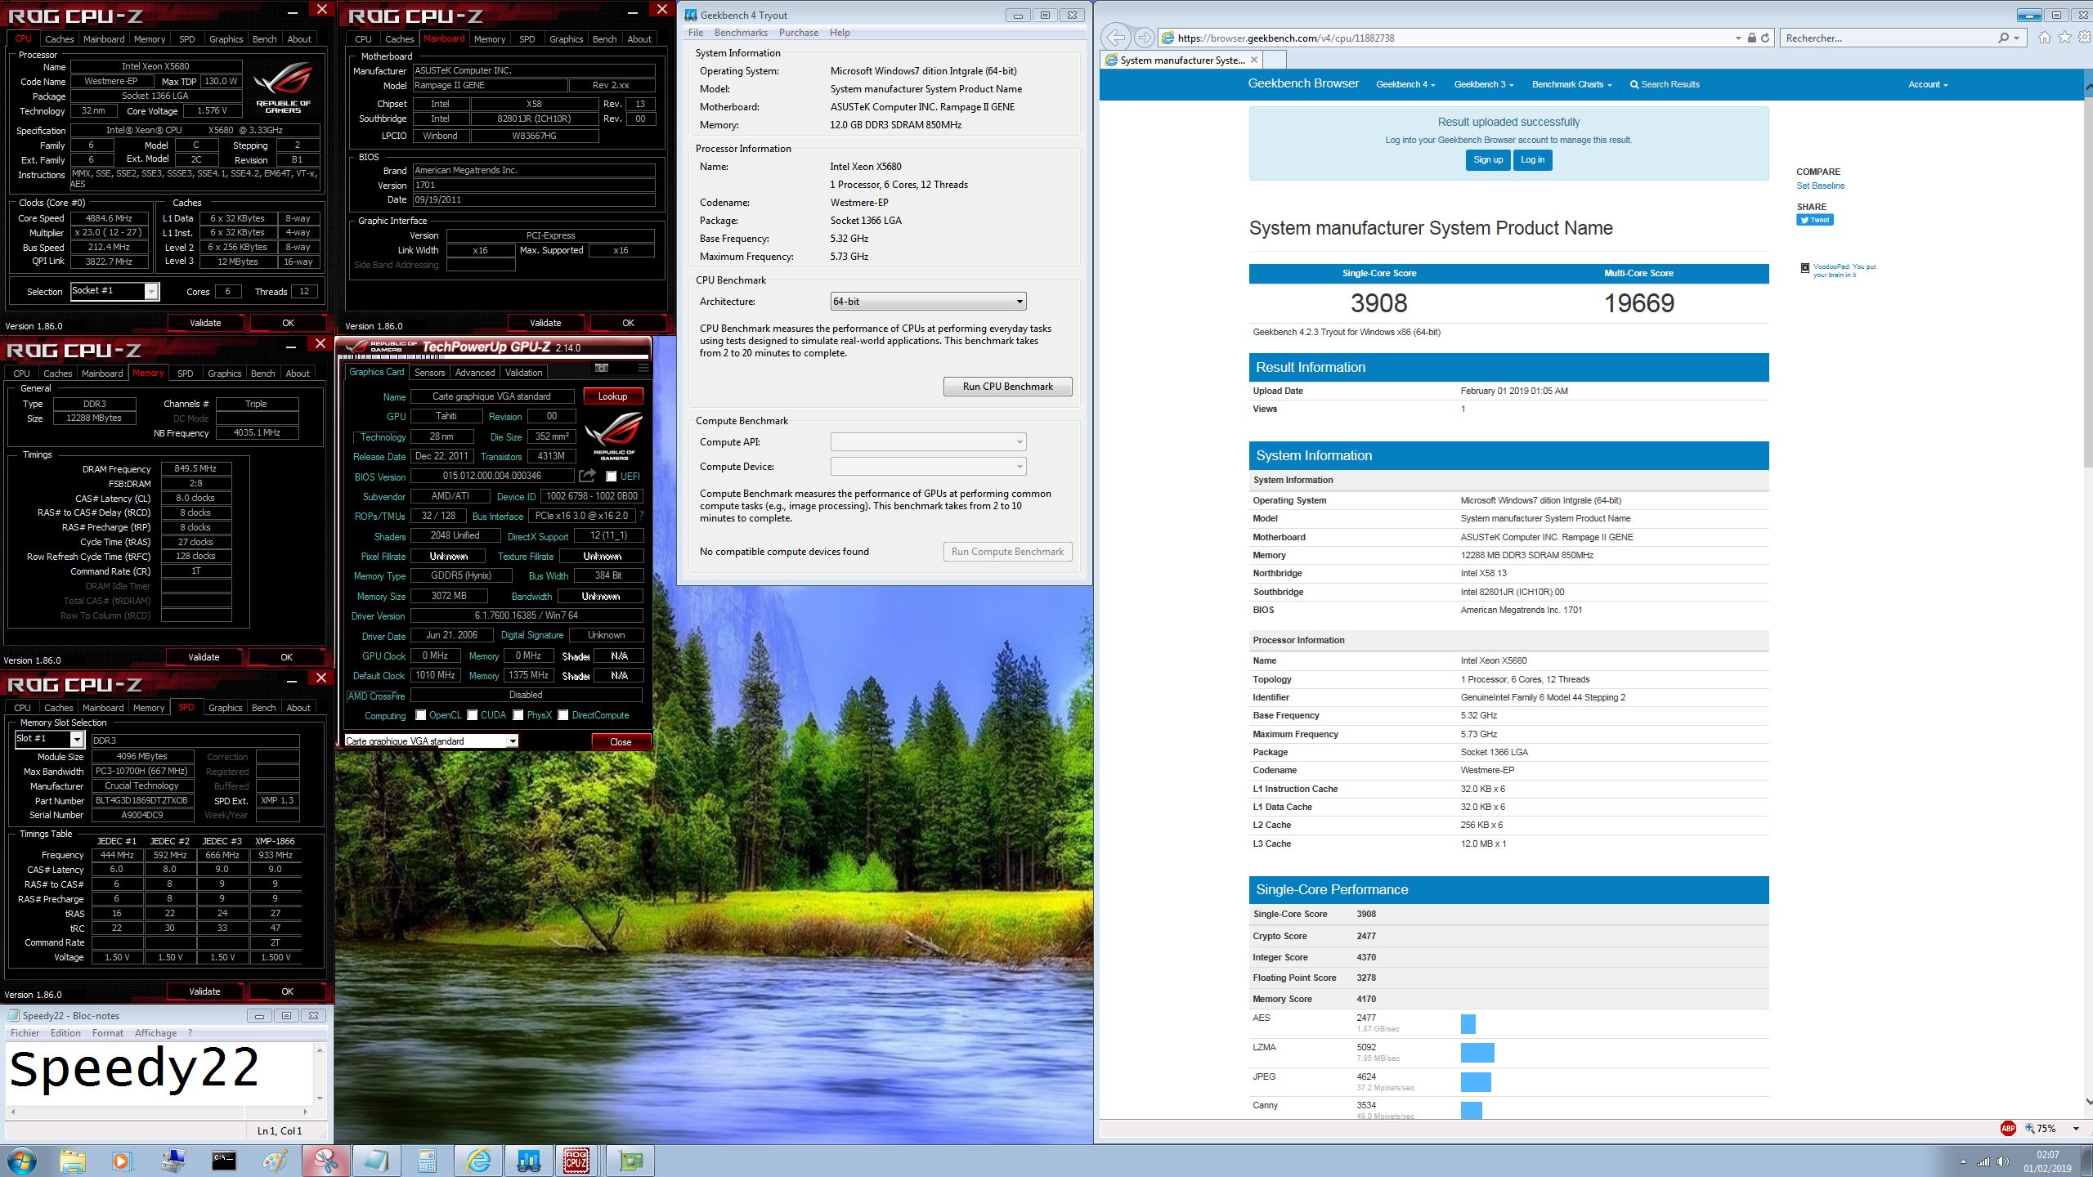The height and width of the screenshot is (1177, 2093).
Task: Open the Caches tab in the CPU tab CPU-Z window
Action: click(59, 38)
